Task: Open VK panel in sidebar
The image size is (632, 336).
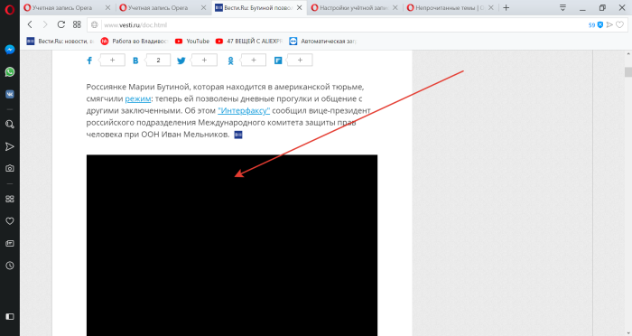Action: click(x=10, y=94)
